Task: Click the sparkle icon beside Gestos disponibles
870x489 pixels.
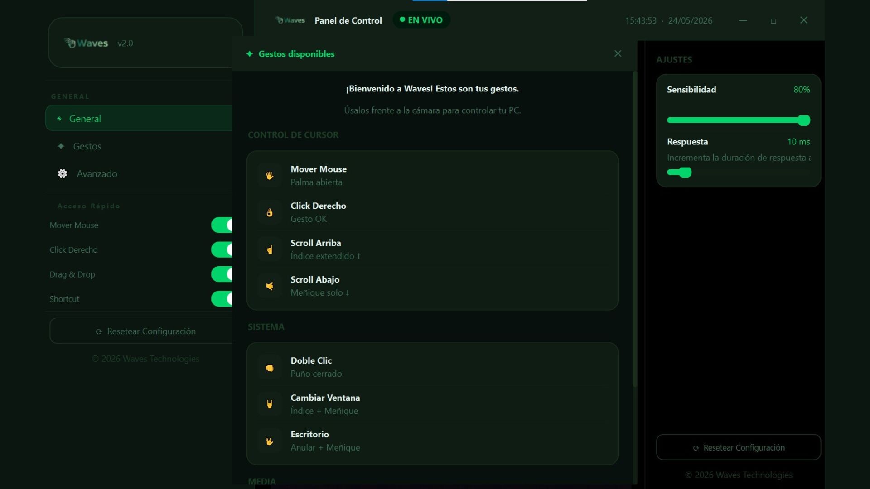Action: click(x=249, y=54)
